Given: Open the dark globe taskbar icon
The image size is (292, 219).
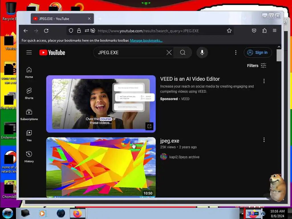Looking at the screenshot, I should (61, 213).
